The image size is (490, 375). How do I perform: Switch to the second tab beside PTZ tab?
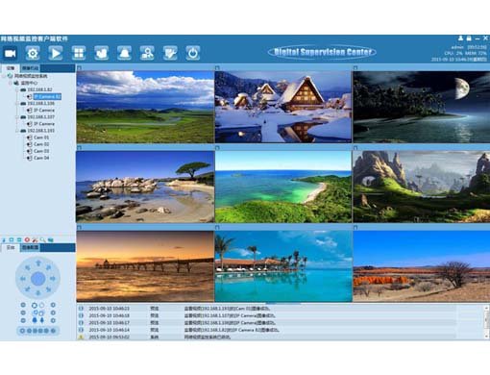coord(31,248)
